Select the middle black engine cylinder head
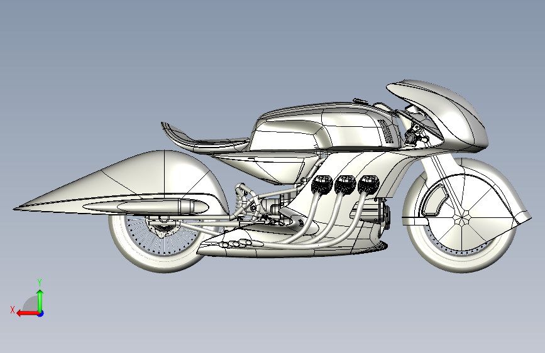The height and width of the screenshot is (353, 545). pyautogui.click(x=345, y=184)
